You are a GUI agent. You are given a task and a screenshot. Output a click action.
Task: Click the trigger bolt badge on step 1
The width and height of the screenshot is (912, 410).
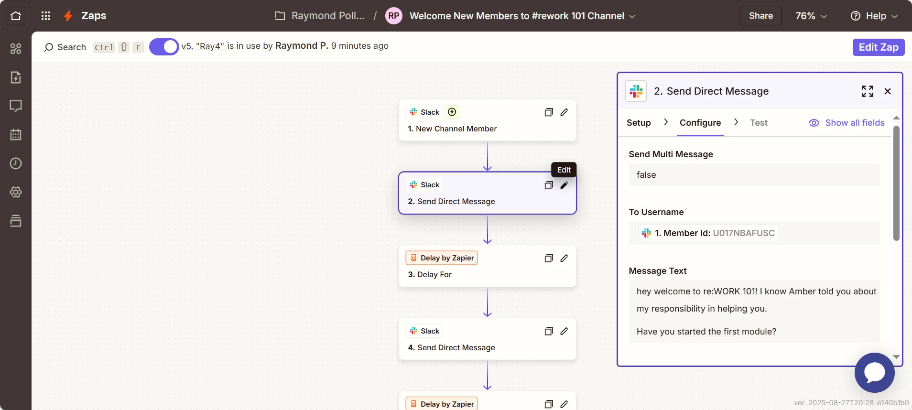[452, 112]
